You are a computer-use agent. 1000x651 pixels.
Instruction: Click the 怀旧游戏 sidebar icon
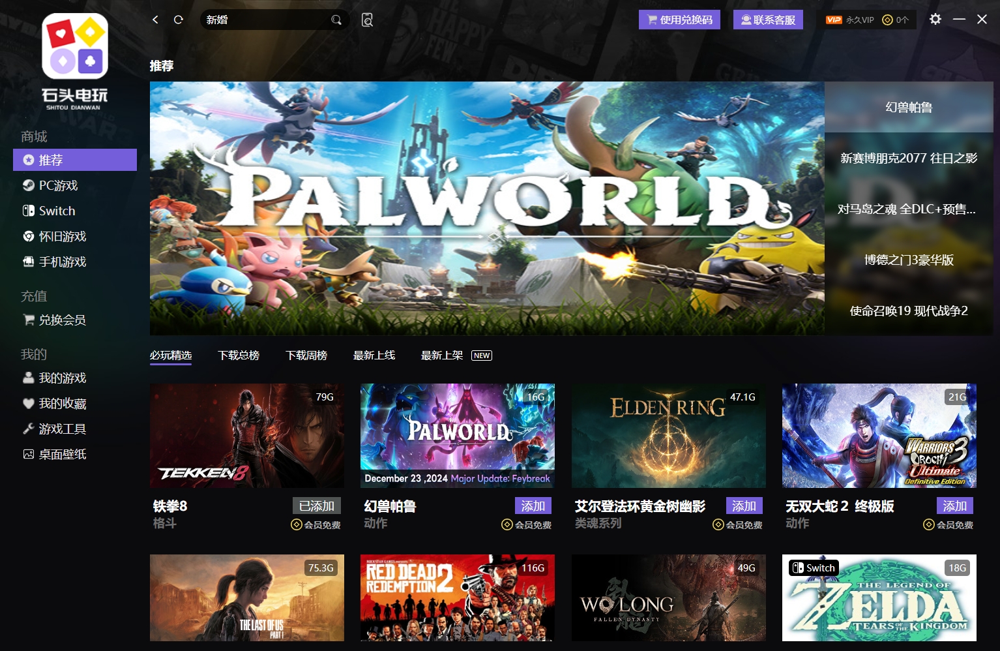pyautogui.click(x=29, y=236)
